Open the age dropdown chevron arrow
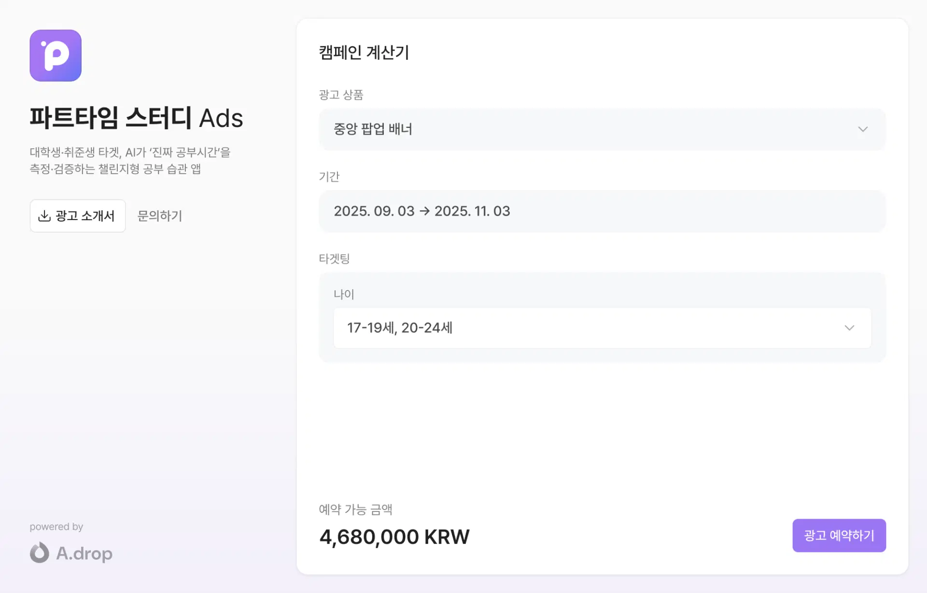Viewport: 927px width, 593px height. click(849, 328)
